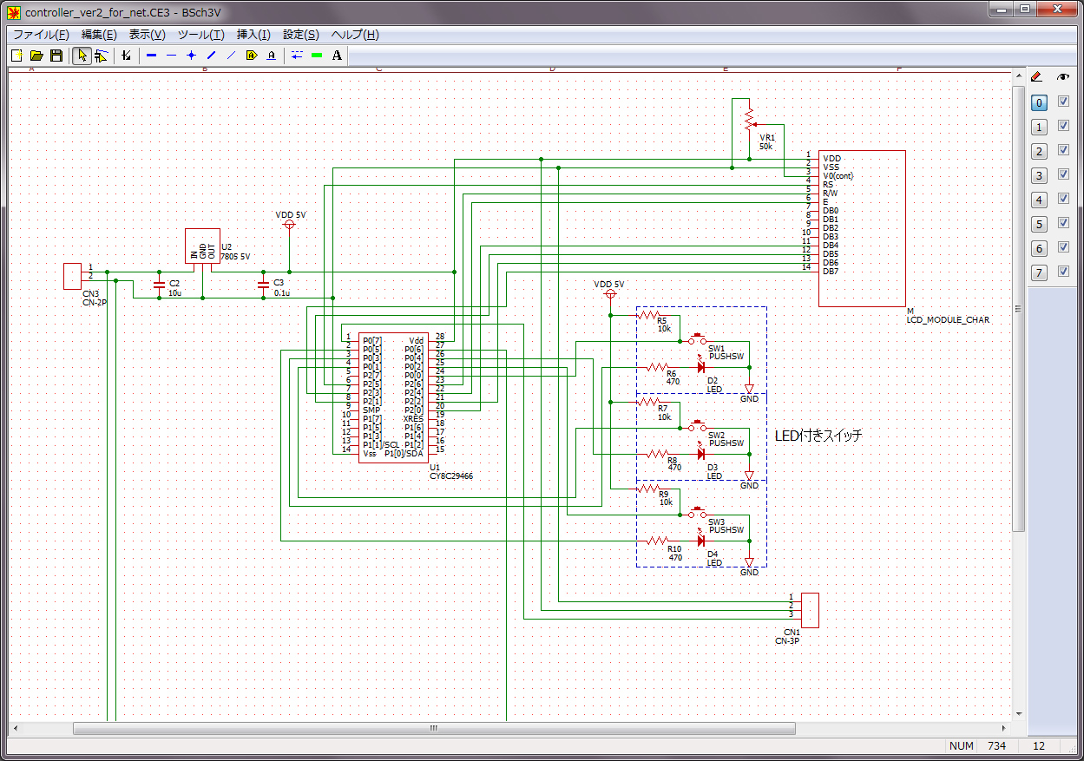Select the underlined A Label tool
The image size is (1084, 761).
coord(271,56)
